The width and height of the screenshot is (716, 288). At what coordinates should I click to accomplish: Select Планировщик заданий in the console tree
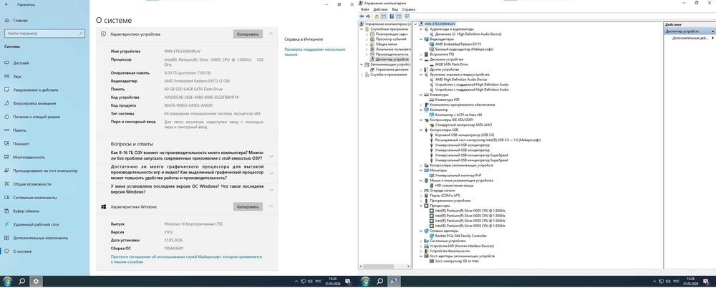[x=392, y=34]
